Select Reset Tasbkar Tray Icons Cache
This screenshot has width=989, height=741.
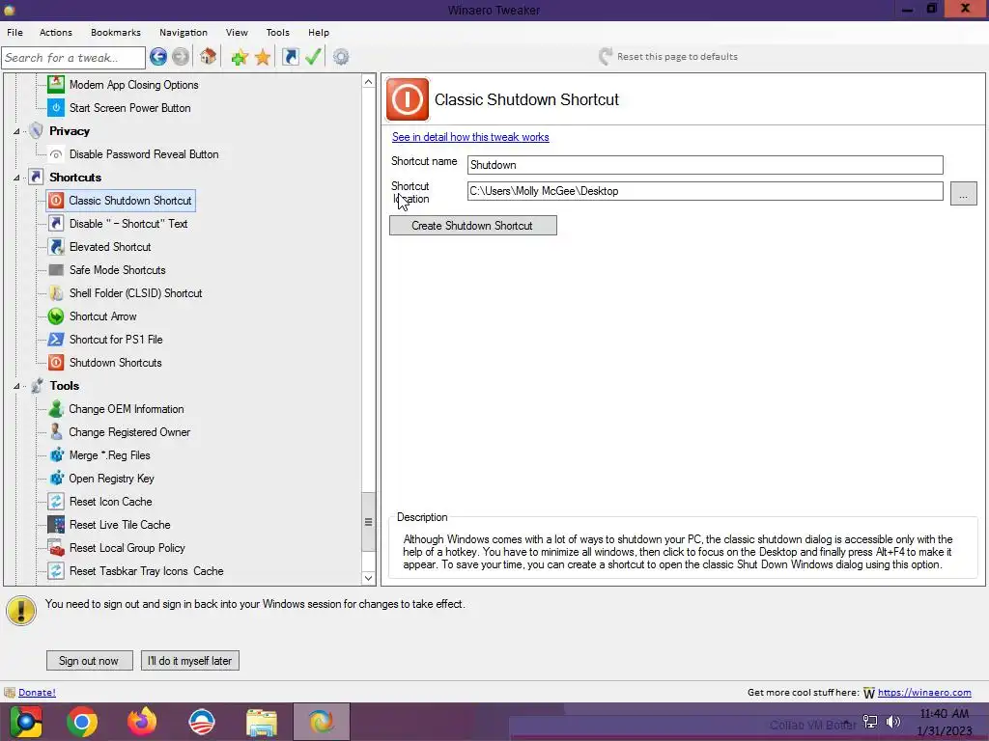point(147,571)
